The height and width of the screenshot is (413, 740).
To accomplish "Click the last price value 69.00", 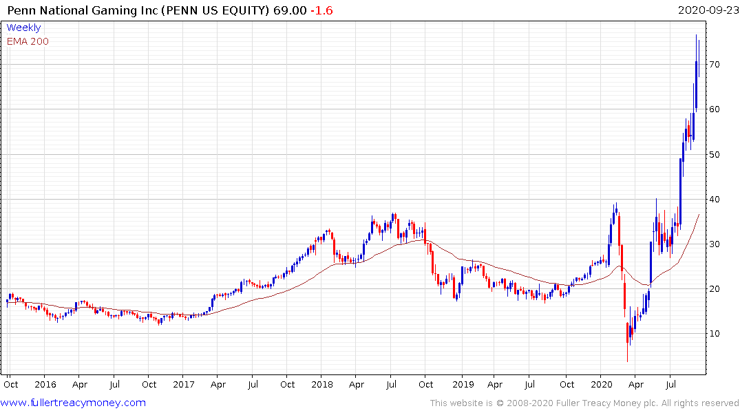I will (290, 10).
